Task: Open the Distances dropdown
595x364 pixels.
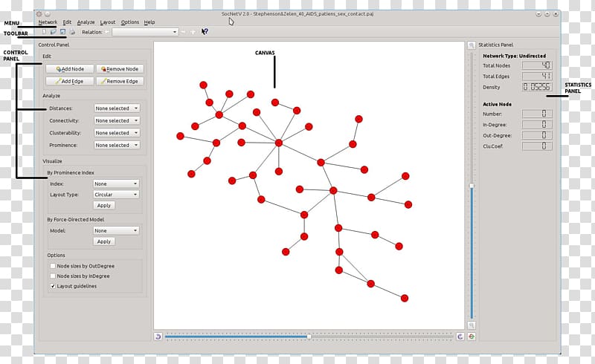Action: (117, 108)
